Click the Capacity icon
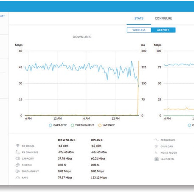 coord(17,158)
